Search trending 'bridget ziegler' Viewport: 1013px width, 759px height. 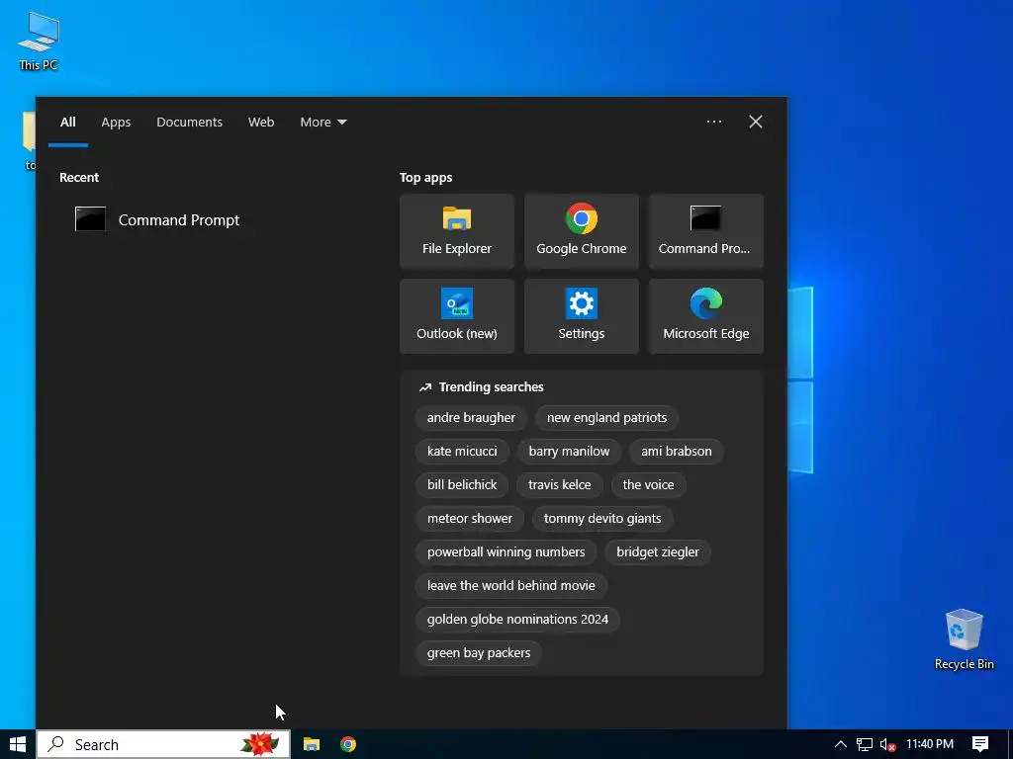(x=658, y=551)
